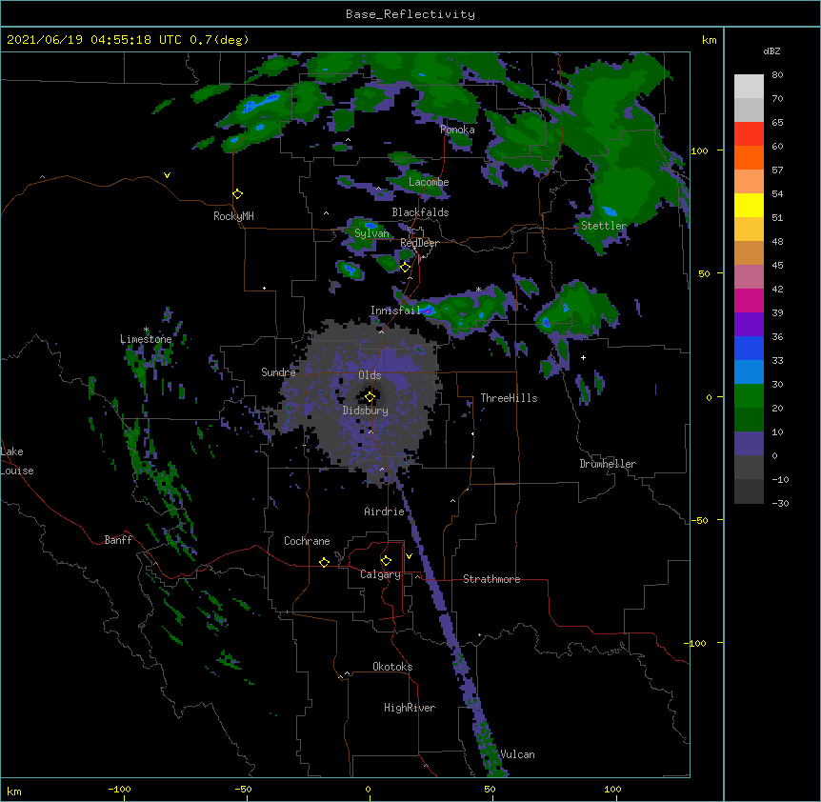Screen dimensions: 821x802
Task: Select the RockyMH label
Action: tap(233, 215)
